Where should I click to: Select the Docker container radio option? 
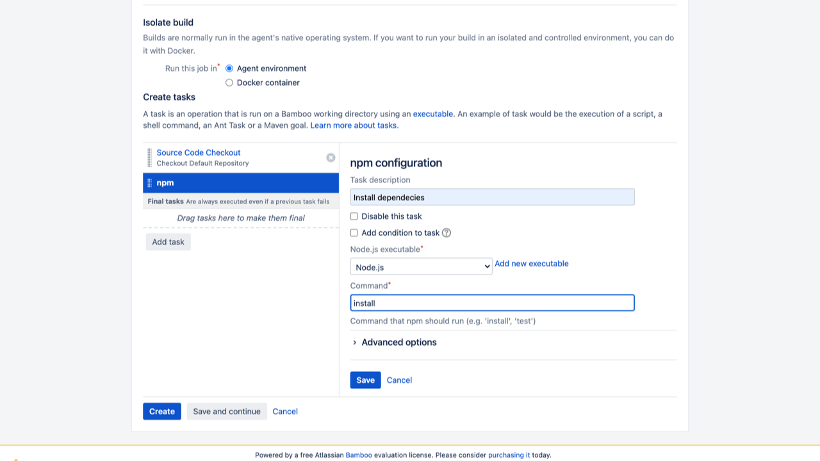(229, 83)
